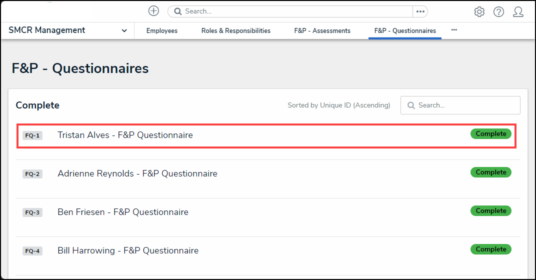Click the FQ-2 ID badge

(x=32, y=174)
